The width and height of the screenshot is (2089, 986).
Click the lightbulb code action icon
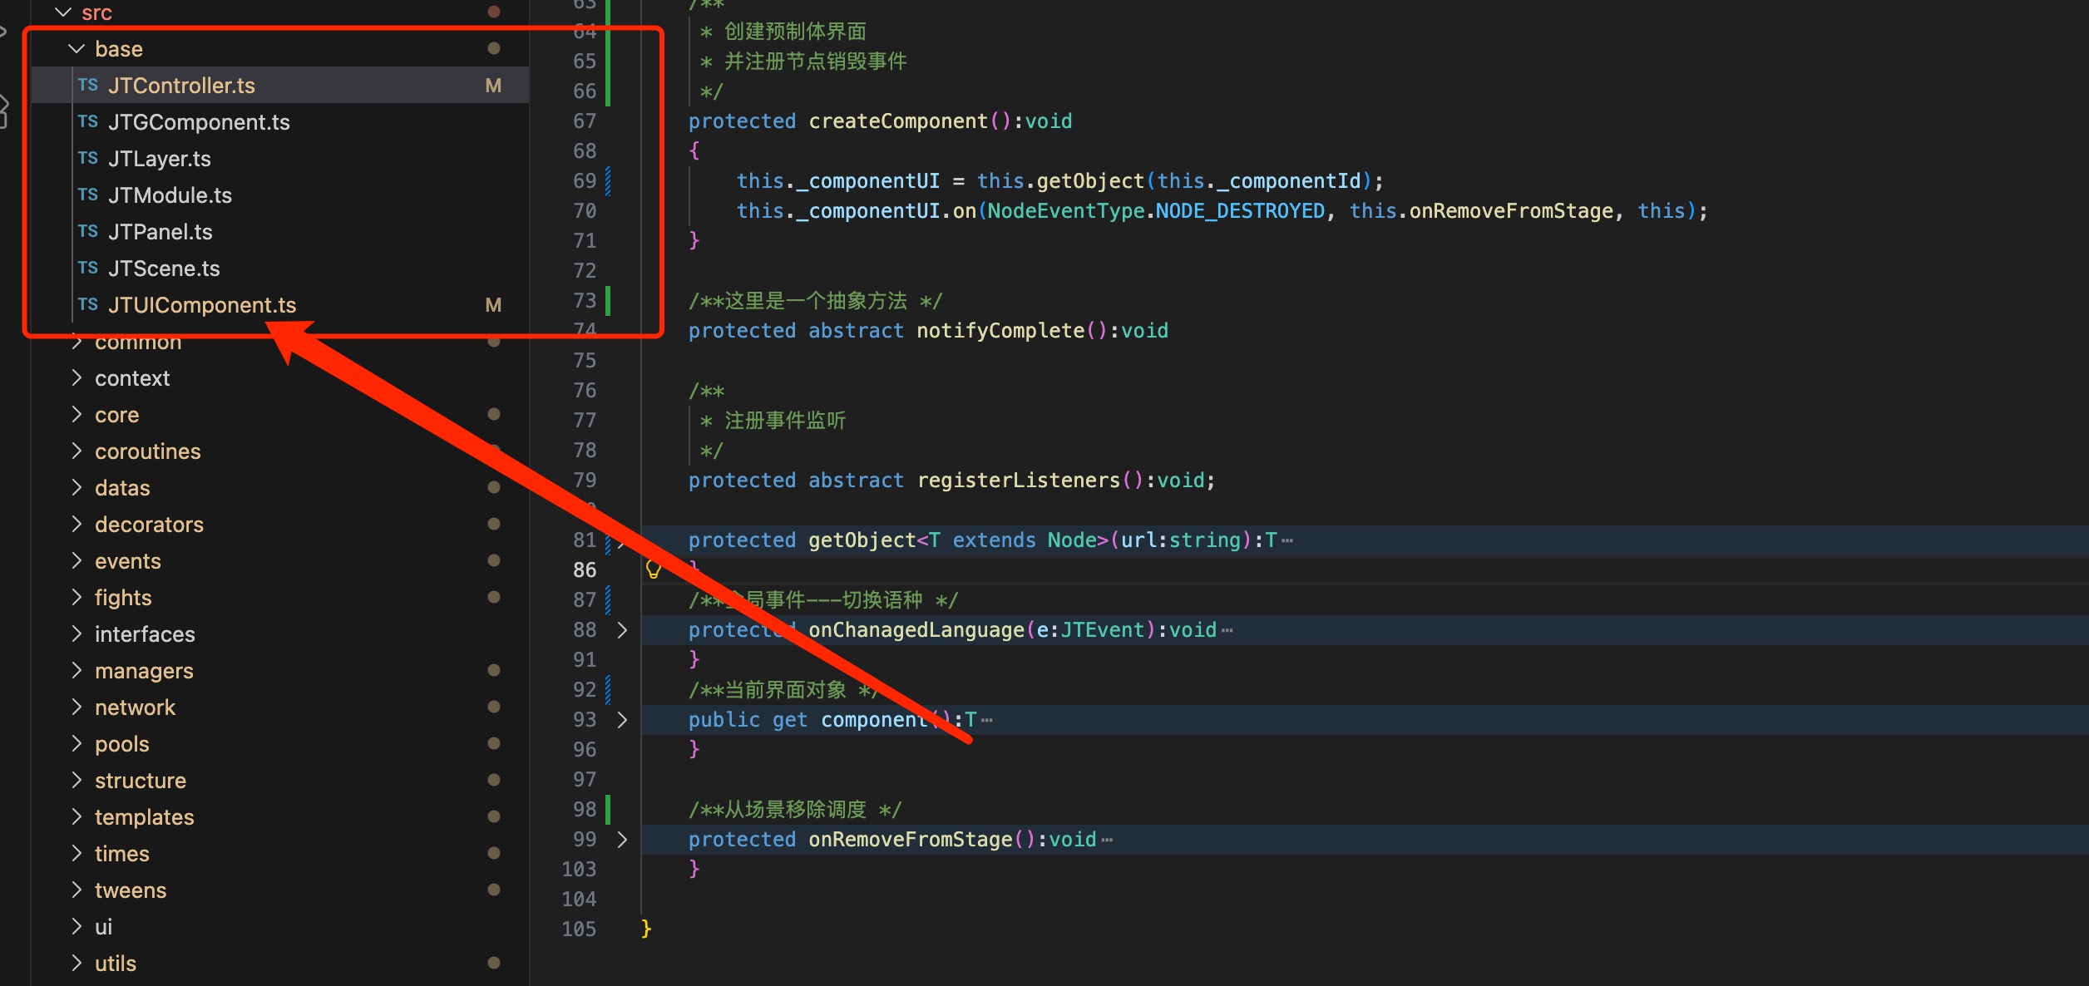654,569
